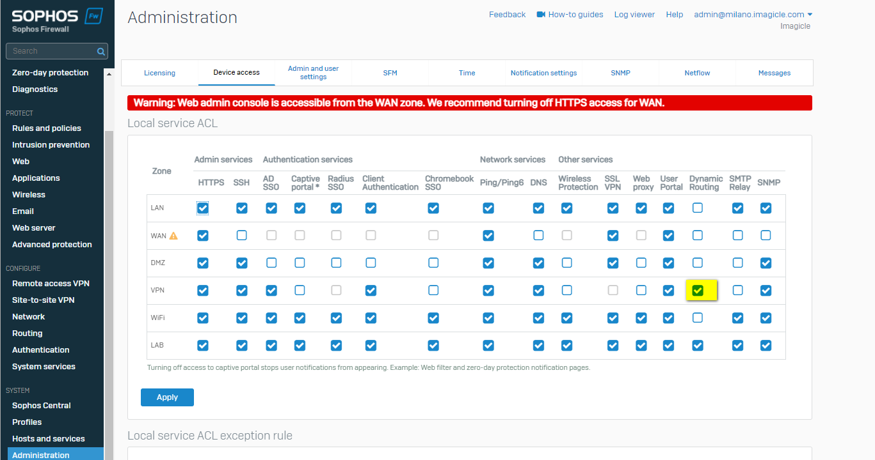This screenshot has width=875, height=460.
Task: Switch to the Admin and user settings tab
Action: [x=313, y=73]
